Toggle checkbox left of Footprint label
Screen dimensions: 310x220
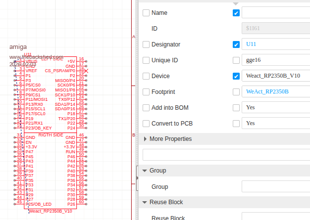146,92
